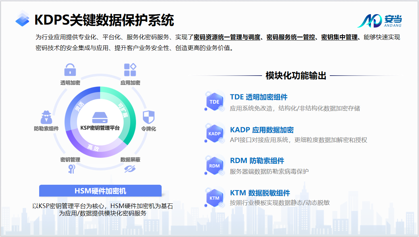Click the KTM hexagon icon
This screenshot has width=419, height=237.
pyautogui.click(x=214, y=198)
